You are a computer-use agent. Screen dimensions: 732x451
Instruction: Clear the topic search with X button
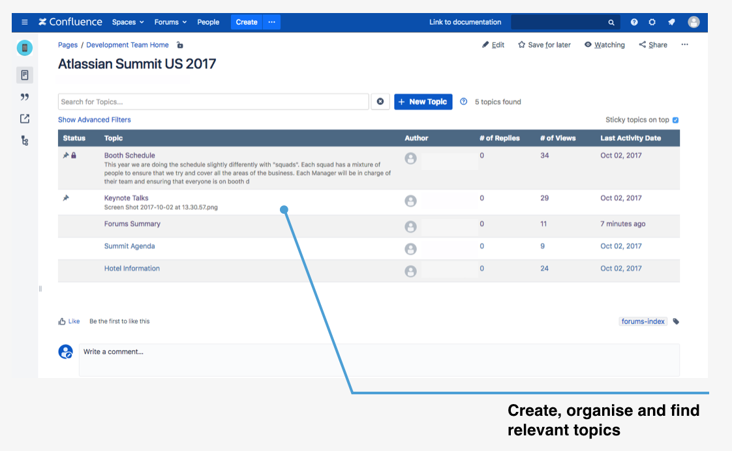(380, 102)
